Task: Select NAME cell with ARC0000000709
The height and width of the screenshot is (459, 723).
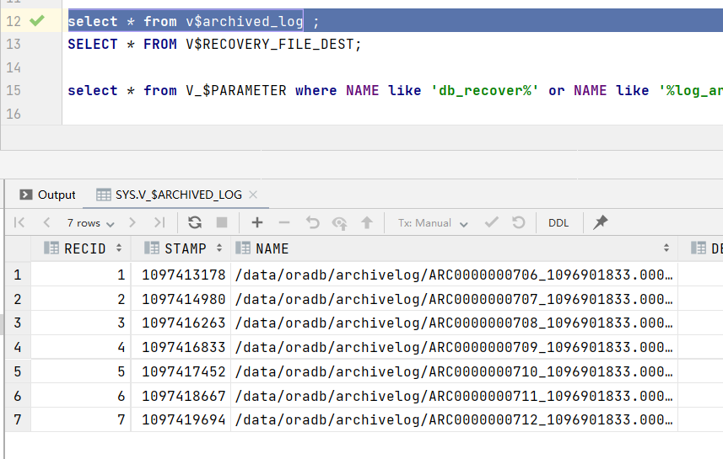Action: (x=454, y=347)
